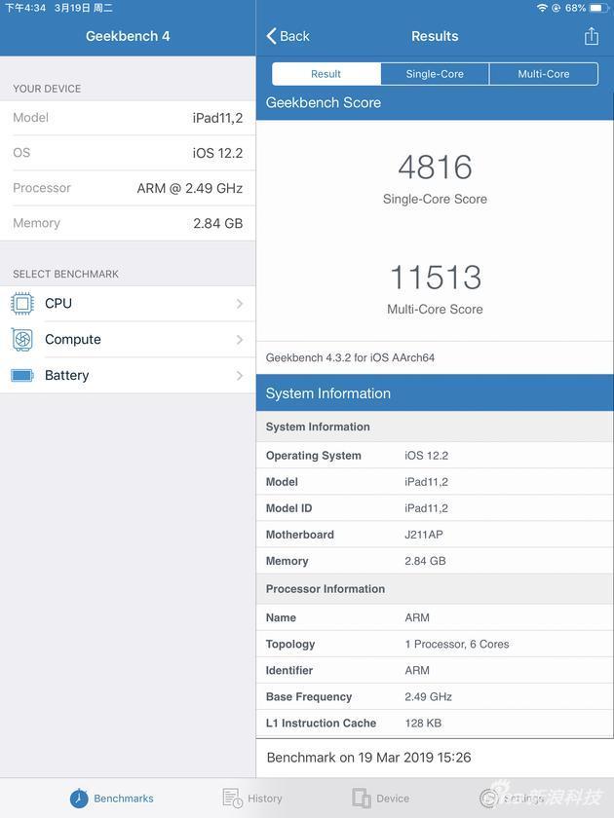Select the Memory 2.84 GB device row

coord(128,223)
